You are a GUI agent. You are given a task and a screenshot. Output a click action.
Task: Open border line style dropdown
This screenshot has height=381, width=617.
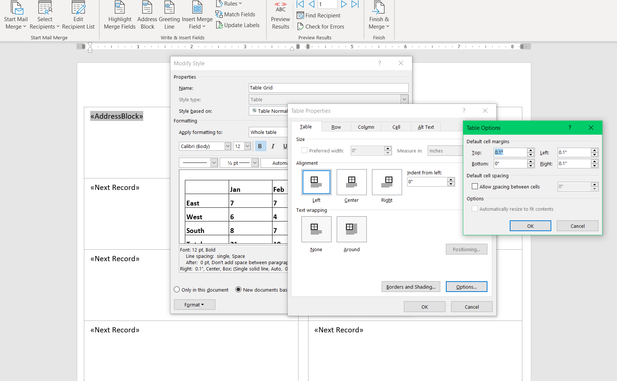tap(214, 162)
